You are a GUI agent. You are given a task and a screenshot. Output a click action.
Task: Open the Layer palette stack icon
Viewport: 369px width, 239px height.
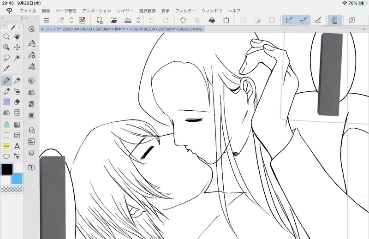[x=31, y=153]
